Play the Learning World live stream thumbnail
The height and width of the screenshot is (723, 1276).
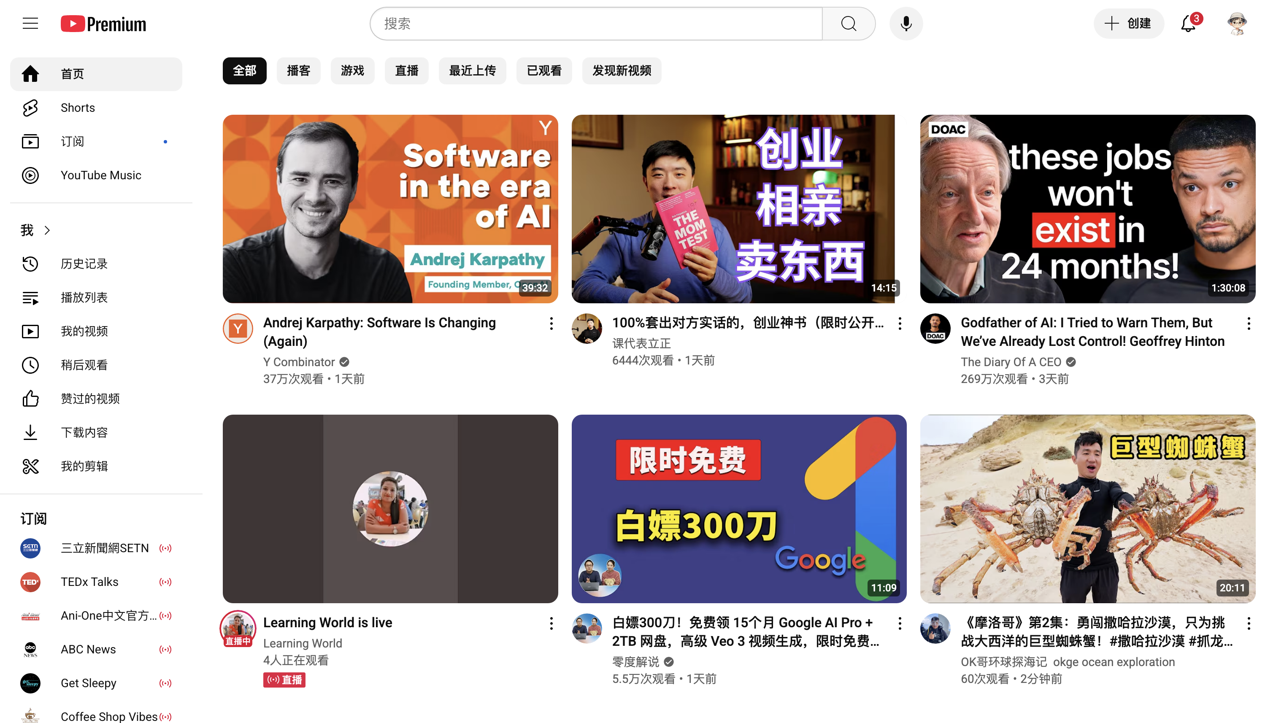coord(390,509)
